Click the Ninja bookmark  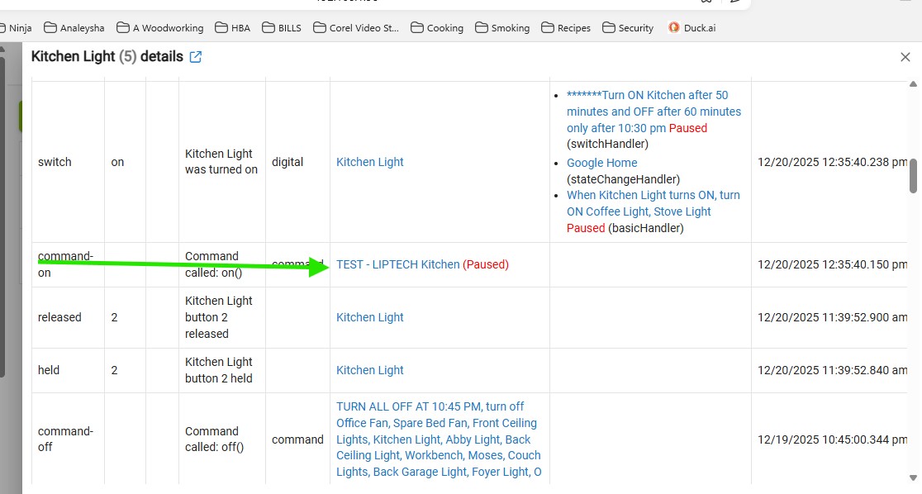pyautogui.click(x=20, y=28)
